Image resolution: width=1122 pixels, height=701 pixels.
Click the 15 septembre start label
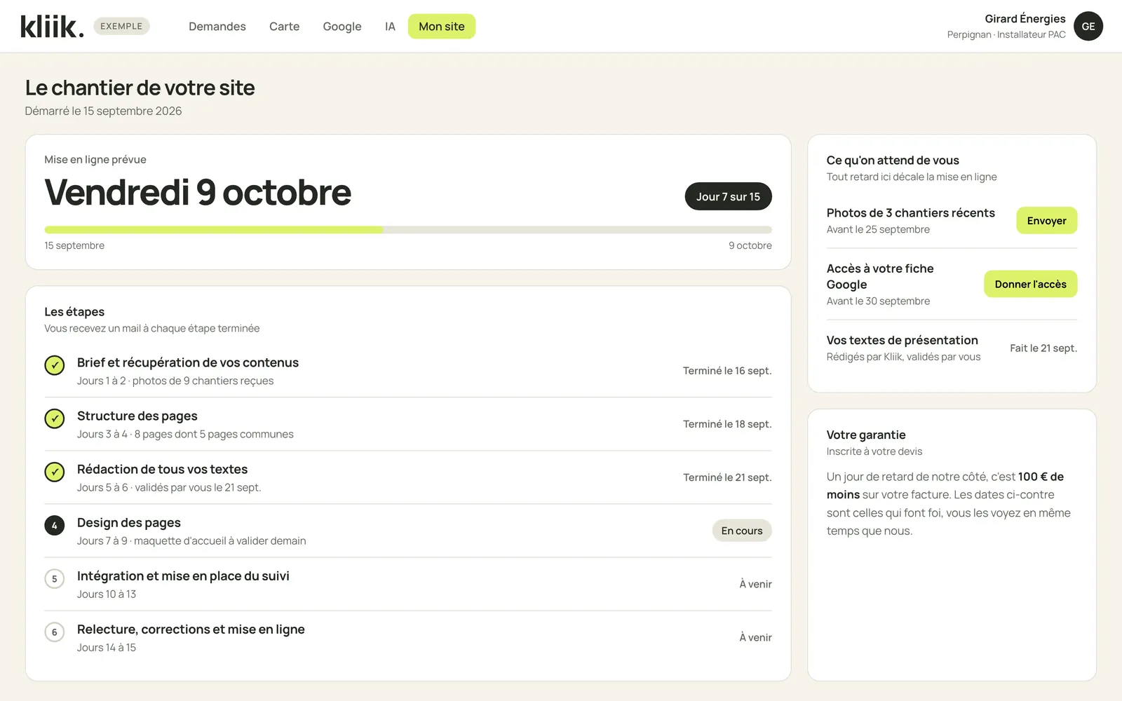[x=74, y=245]
